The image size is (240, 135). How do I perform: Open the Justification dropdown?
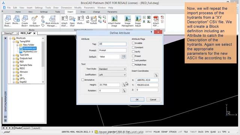pos(112,75)
